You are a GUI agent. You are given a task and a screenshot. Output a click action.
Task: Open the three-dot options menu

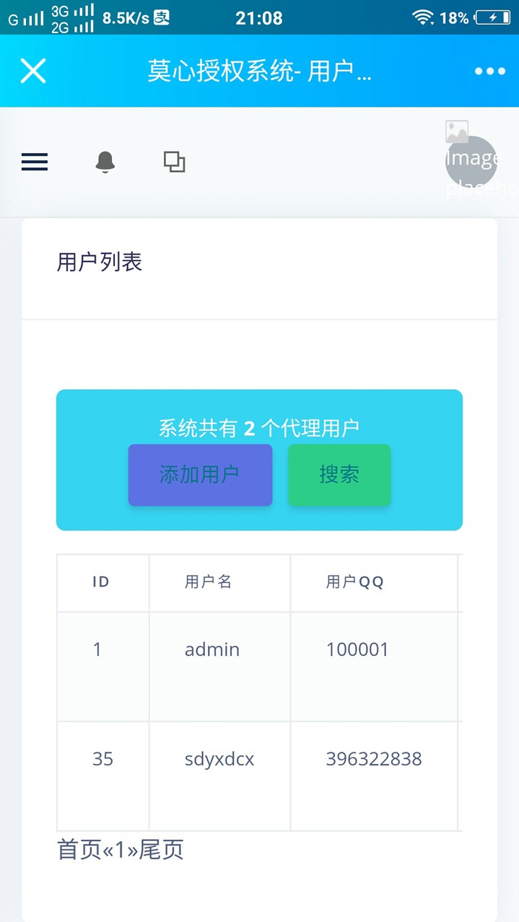(x=489, y=70)
